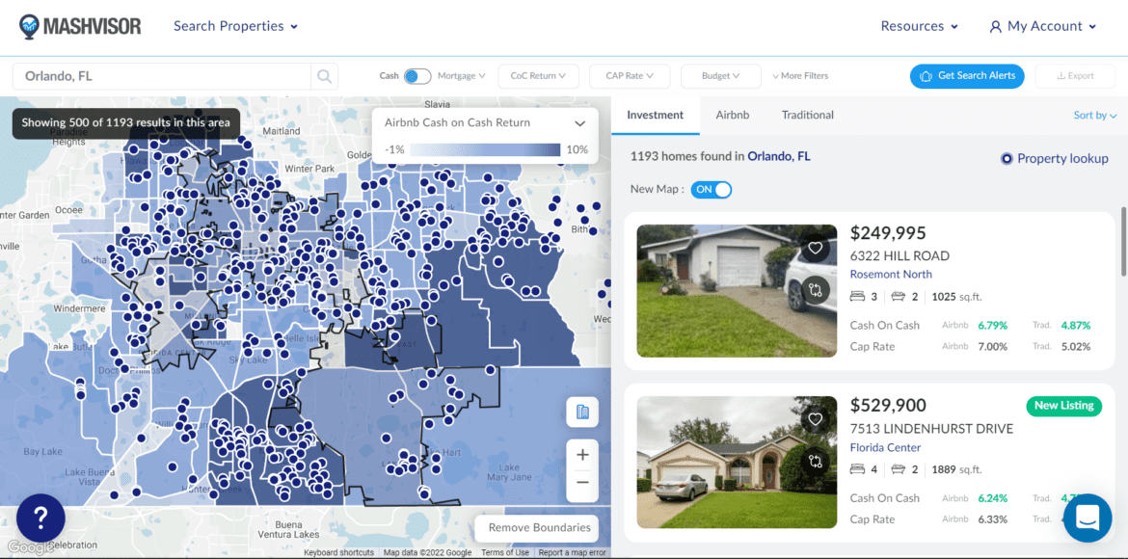Image resolution: width=1128 pixels, height=559 pixels.
Task: Click the My Account person icon
Action: (x=995, y=26)
